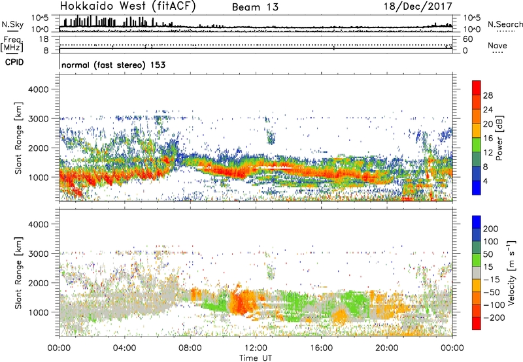The image size is (523, 362).
Task: Click the Power colorbar value 16
Action: pos(488,139)
